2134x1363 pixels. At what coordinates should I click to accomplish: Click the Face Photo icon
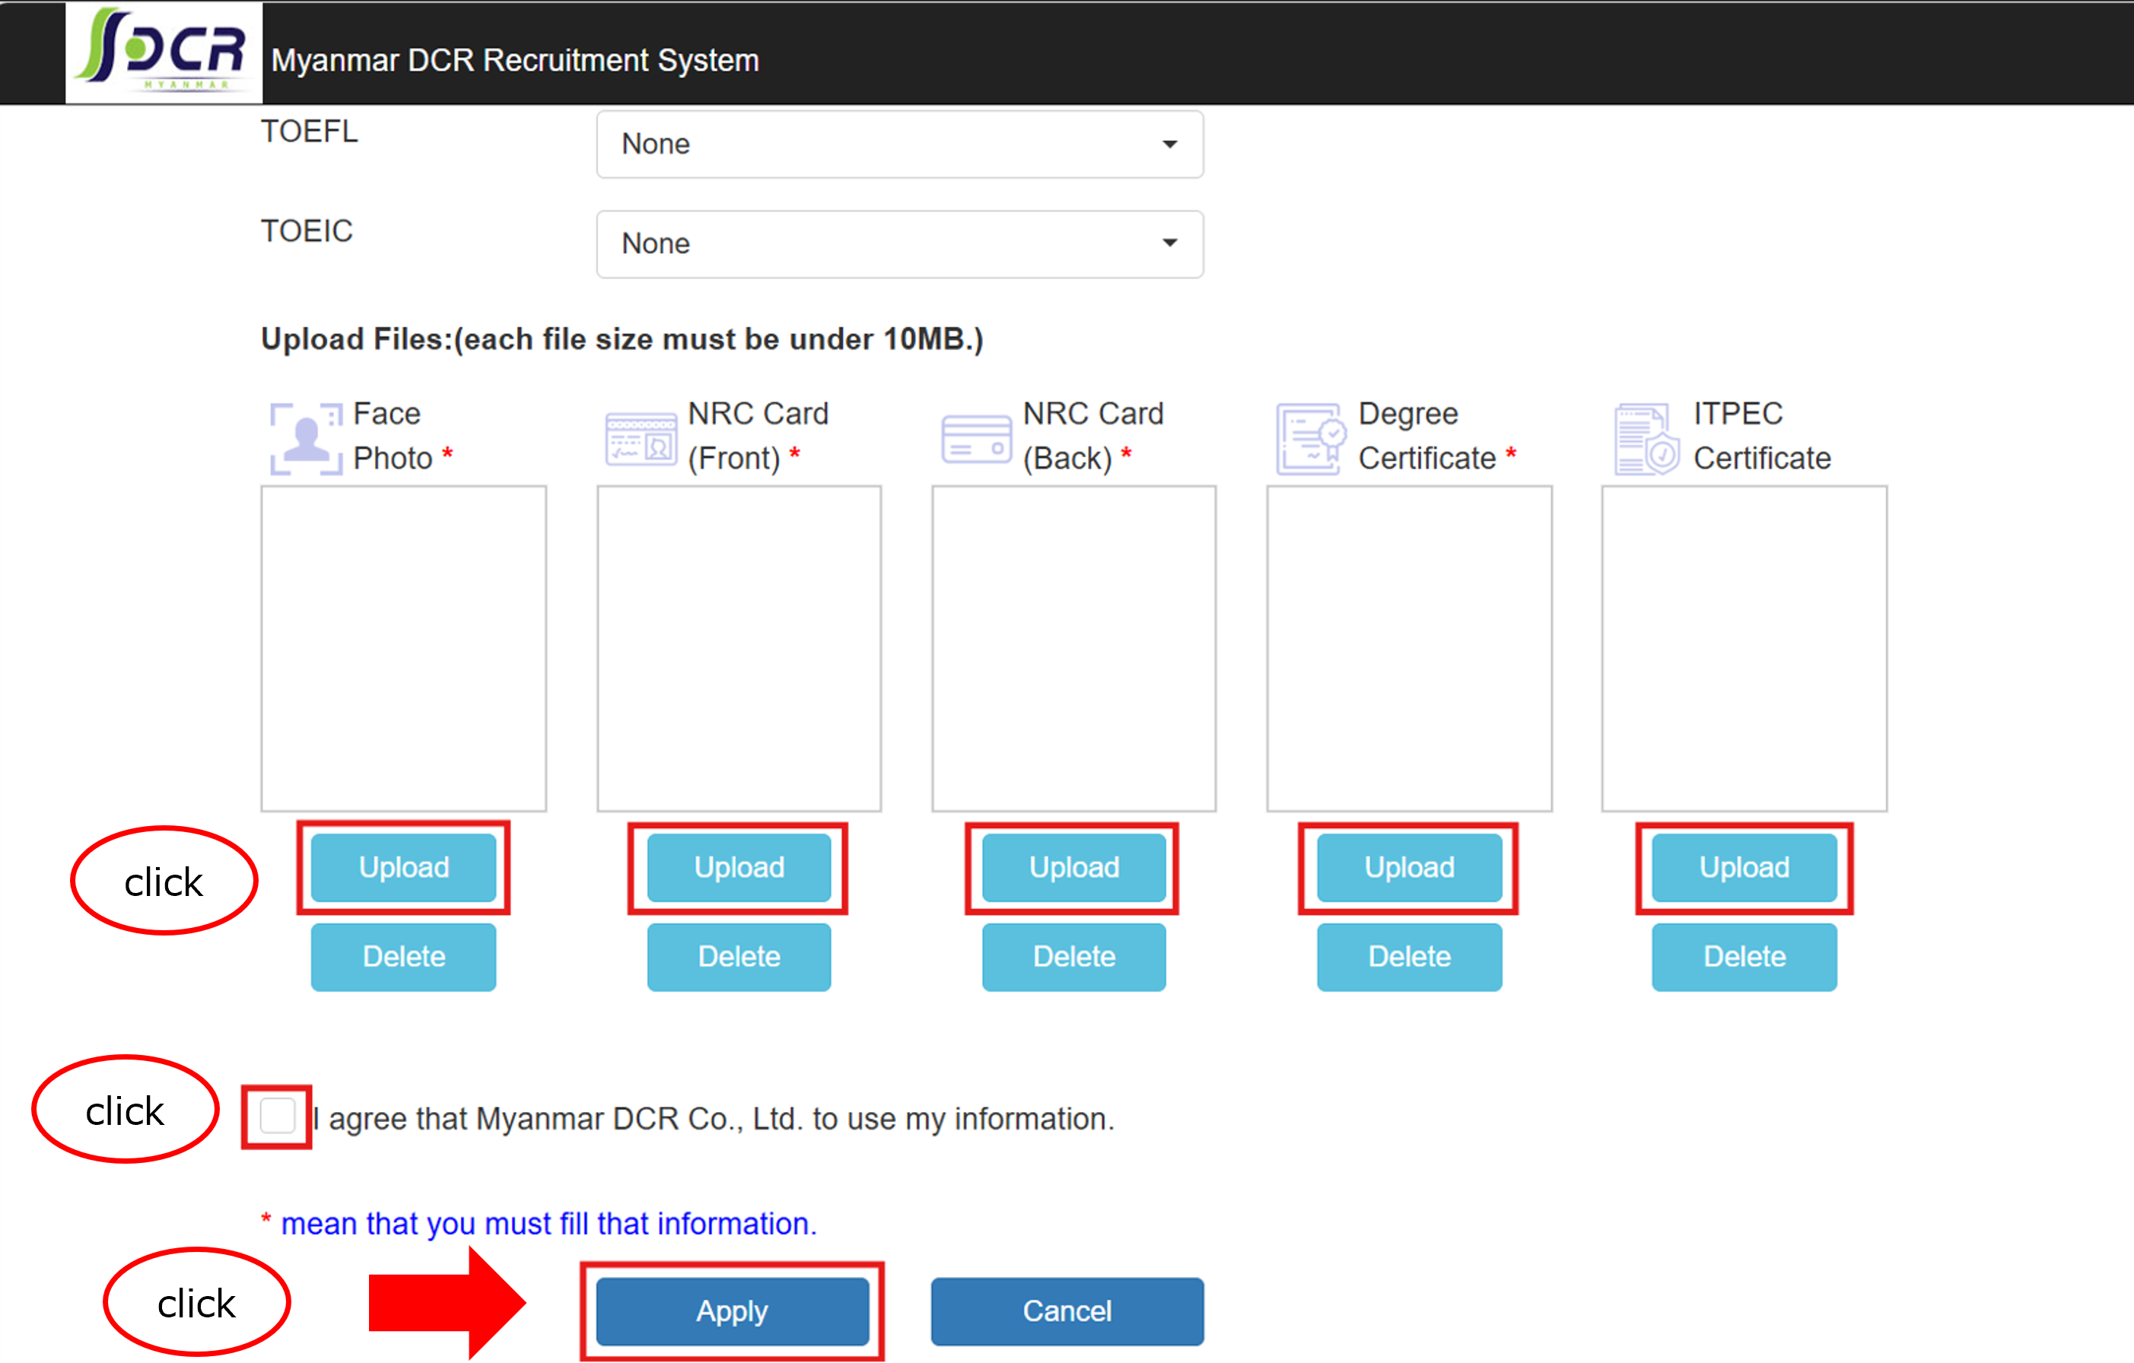(x=306, y=438)
